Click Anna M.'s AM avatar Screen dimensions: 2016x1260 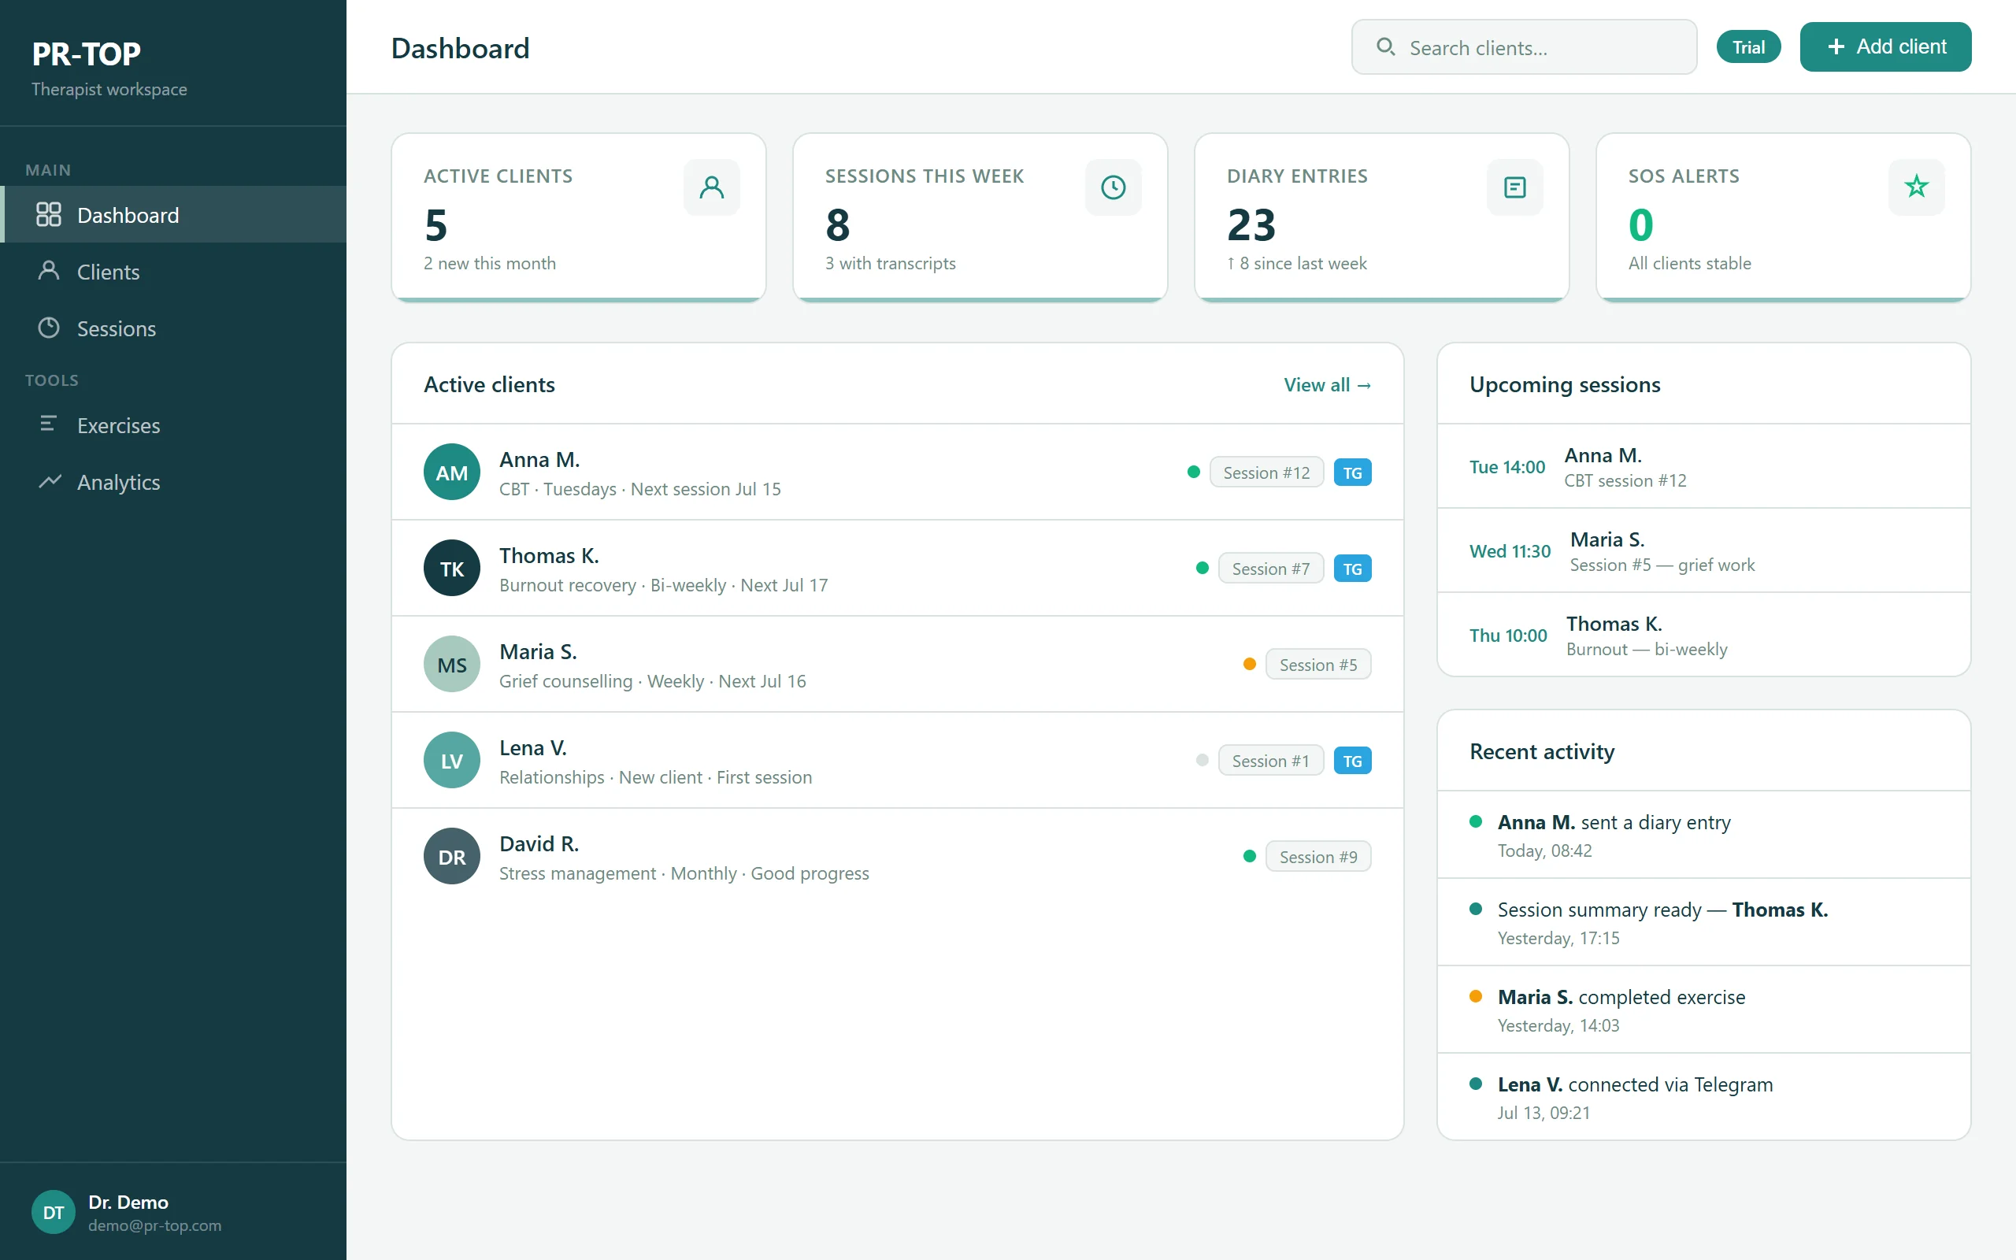[x=451, y=472]
